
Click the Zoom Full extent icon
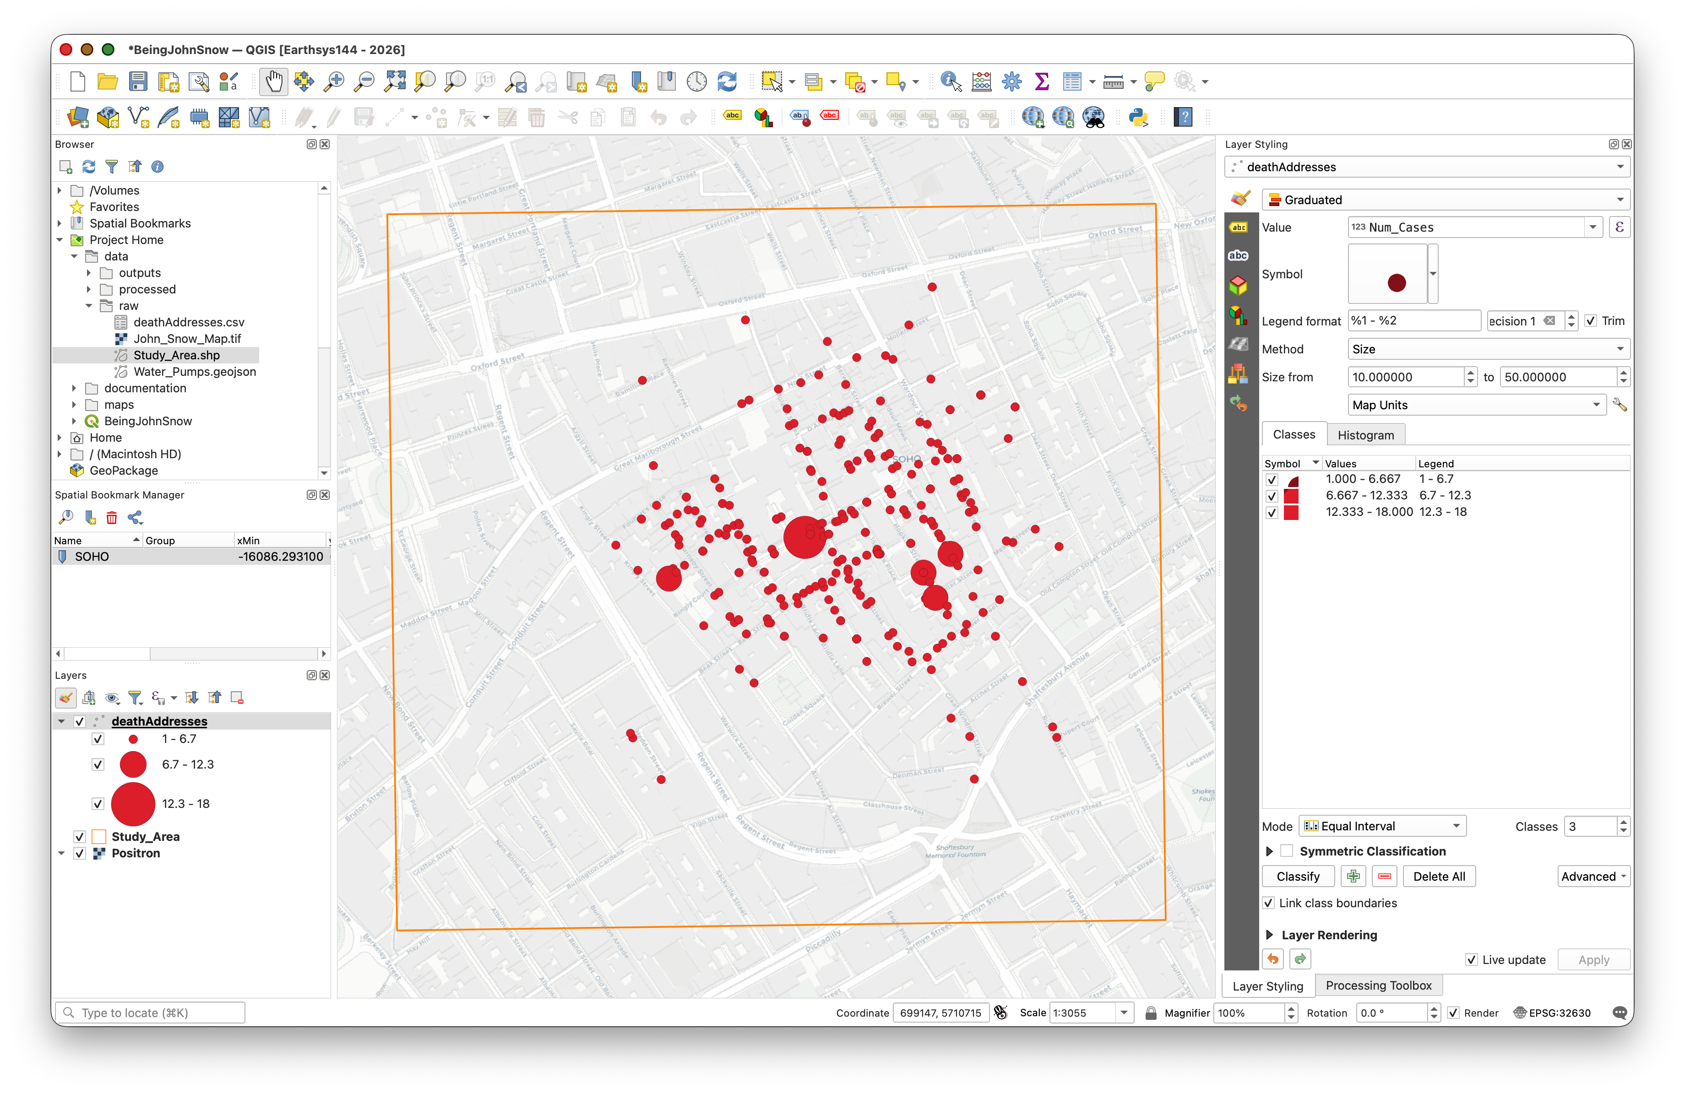coord(394,82)
